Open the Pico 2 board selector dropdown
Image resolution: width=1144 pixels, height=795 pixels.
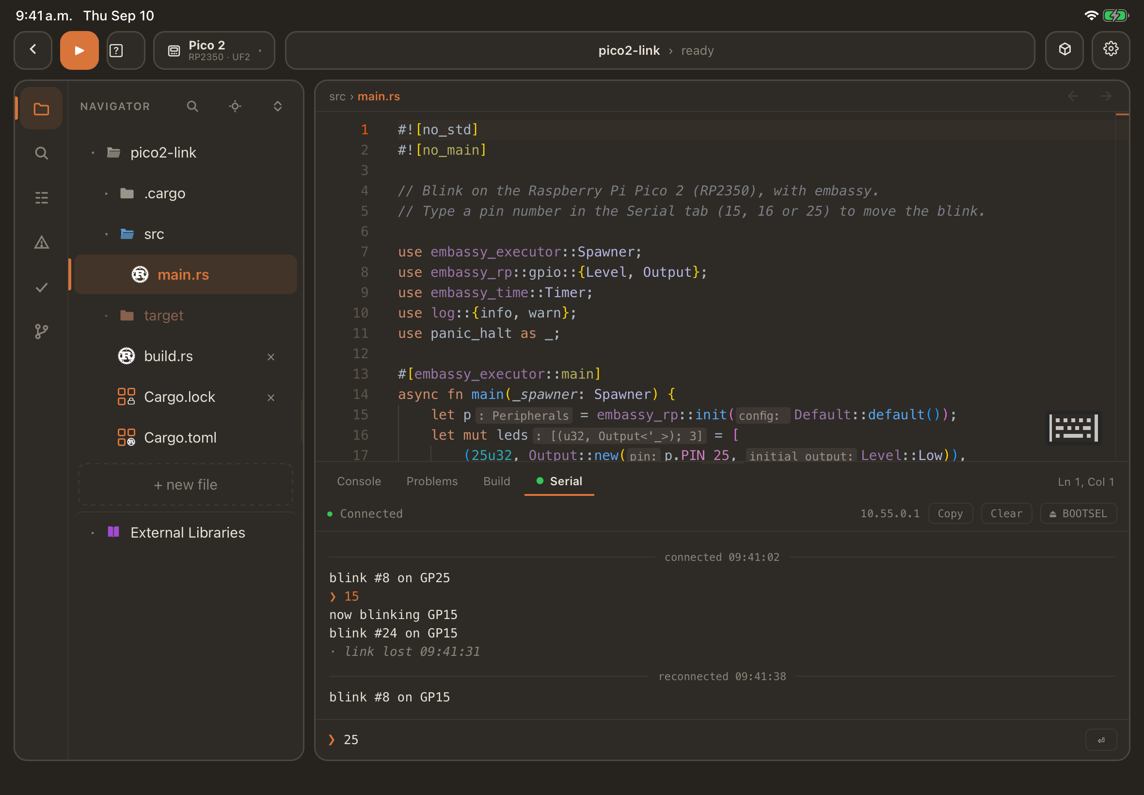click(214, 50)
